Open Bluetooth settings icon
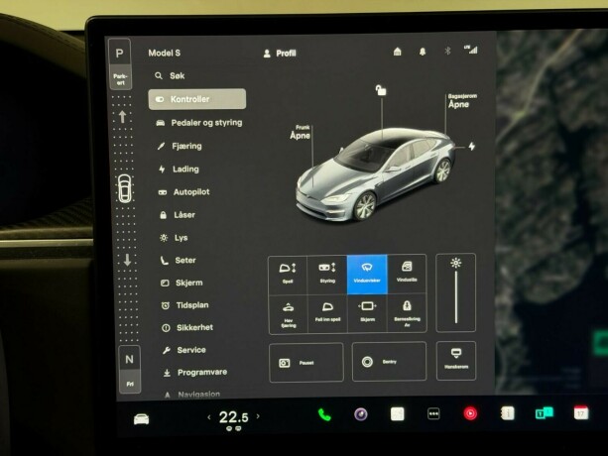The width and height of the screenshot is (608, 456). (x=447, y=51)
